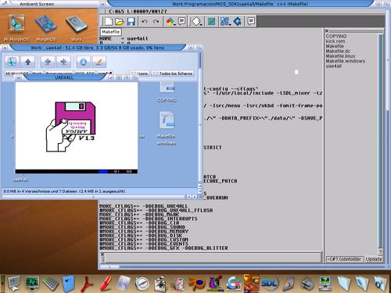Click the Update button in file panel

pos(374,259)
